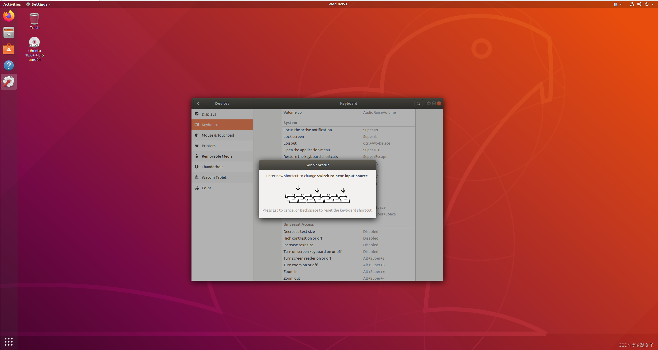Image resolution: width=658 pixels, height=350 pixels.
Task: Open Color settings
Action: pos(206,188)
